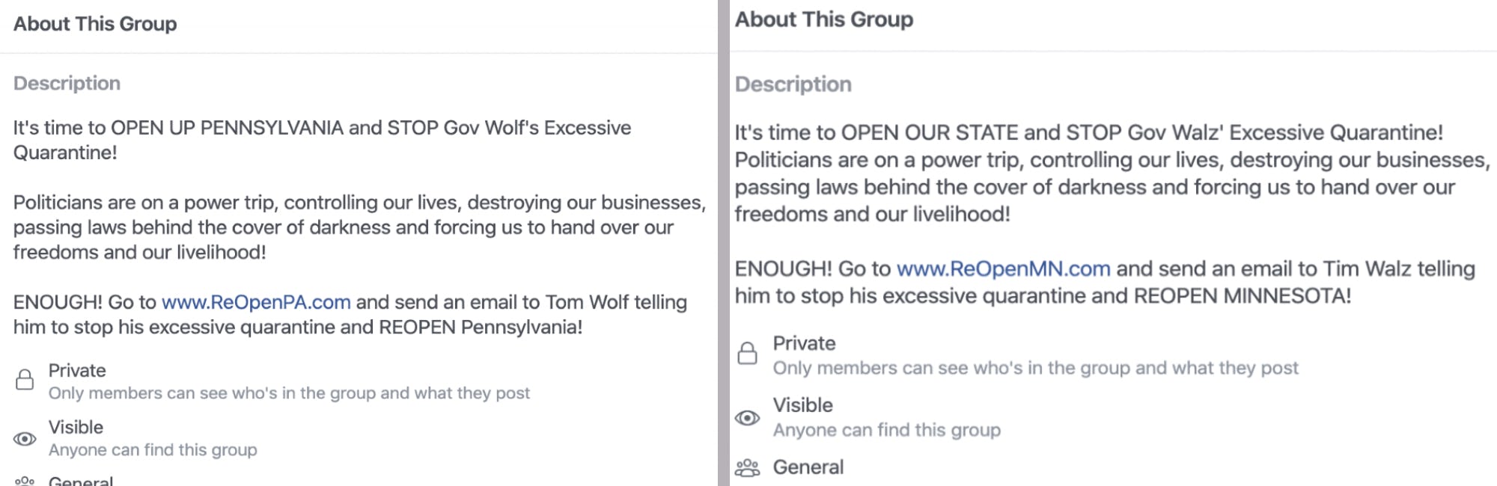
Task: Click the eye icon in Pennsylvania group
Action: coord(25,439)
